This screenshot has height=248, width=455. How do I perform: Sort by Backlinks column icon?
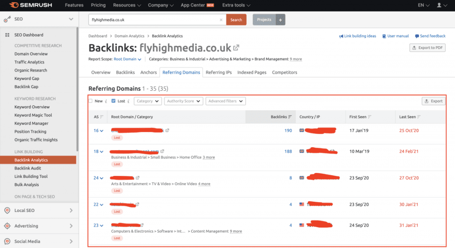(x=290, y=117)
